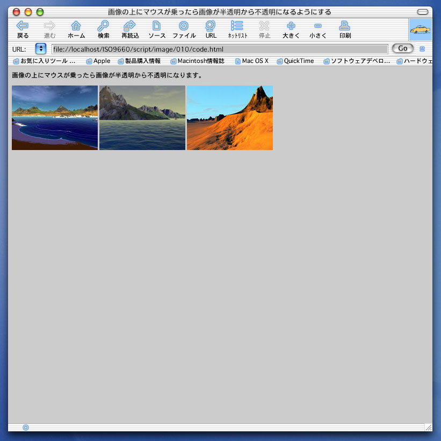This screenshot has width=441, height=441.
Task: Click the yellow minimize window button
Action: [x=28, y=12]
